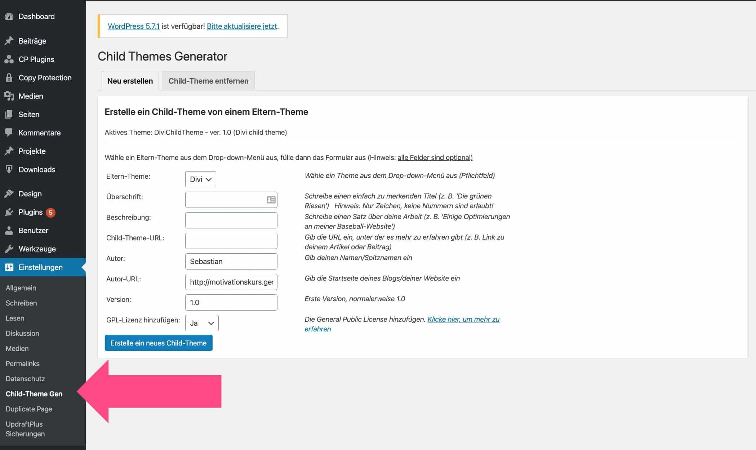This screenshot has width=756, height=450.
Task: Open Kommentare via the speech bubble icon
Action: [x=9, y=133]
